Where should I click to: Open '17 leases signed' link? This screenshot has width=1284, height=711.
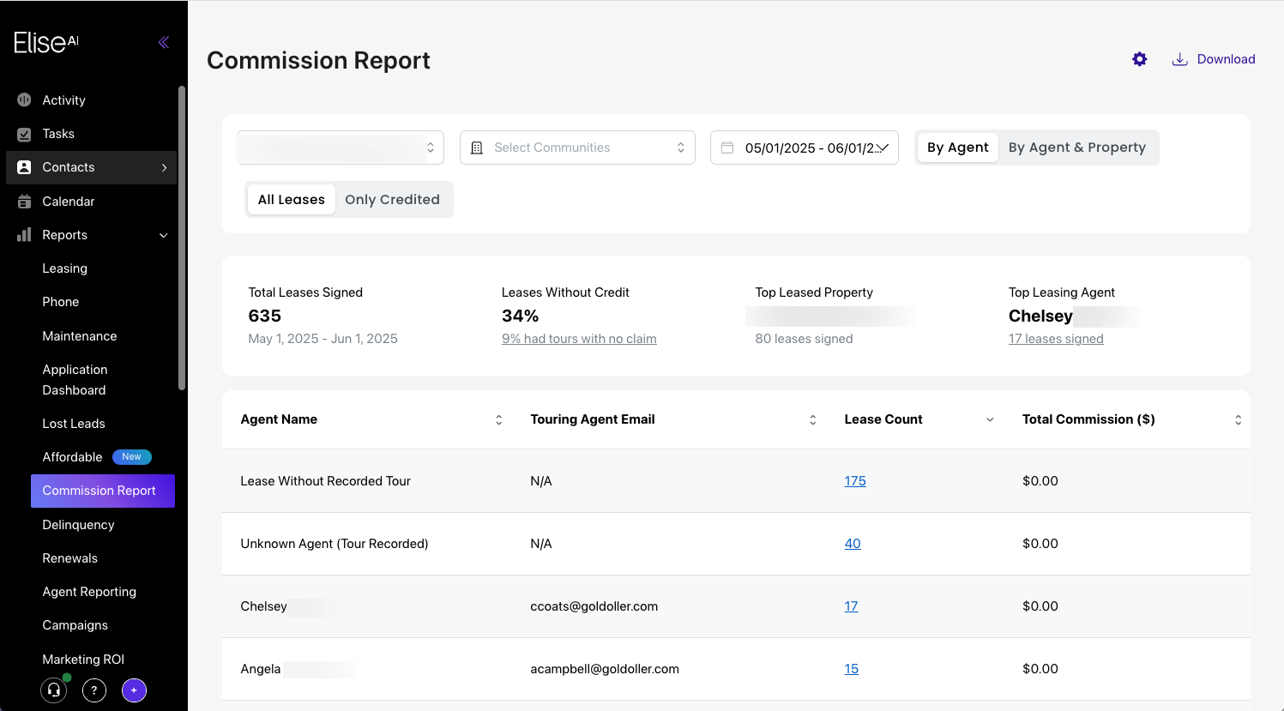point(1056,339)
